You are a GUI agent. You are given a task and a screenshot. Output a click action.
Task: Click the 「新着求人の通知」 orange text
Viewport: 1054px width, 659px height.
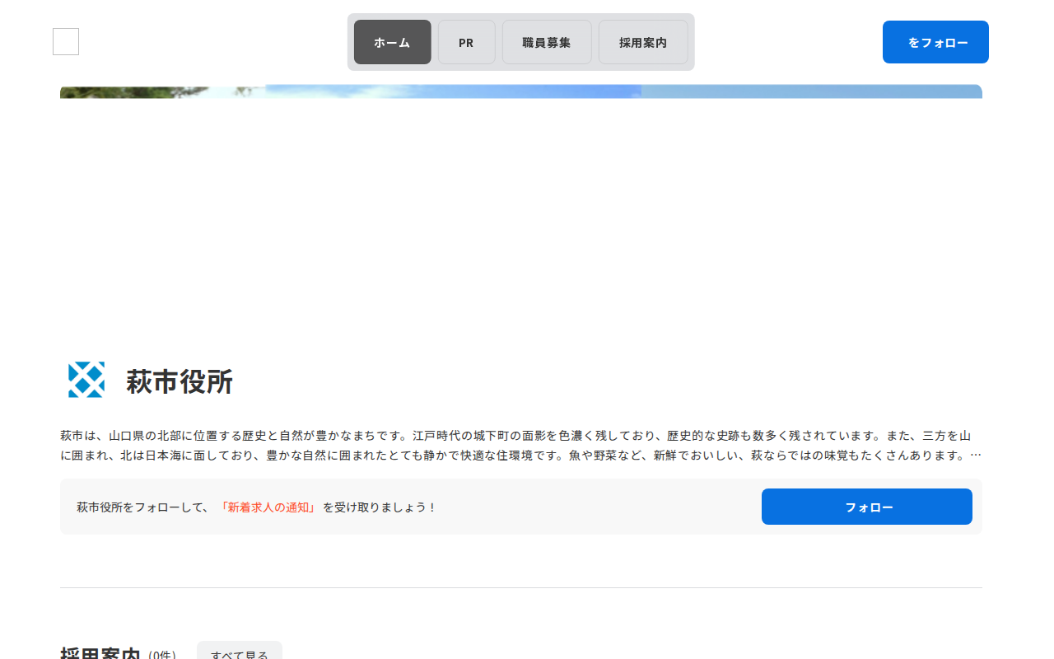tap(268, 507)
